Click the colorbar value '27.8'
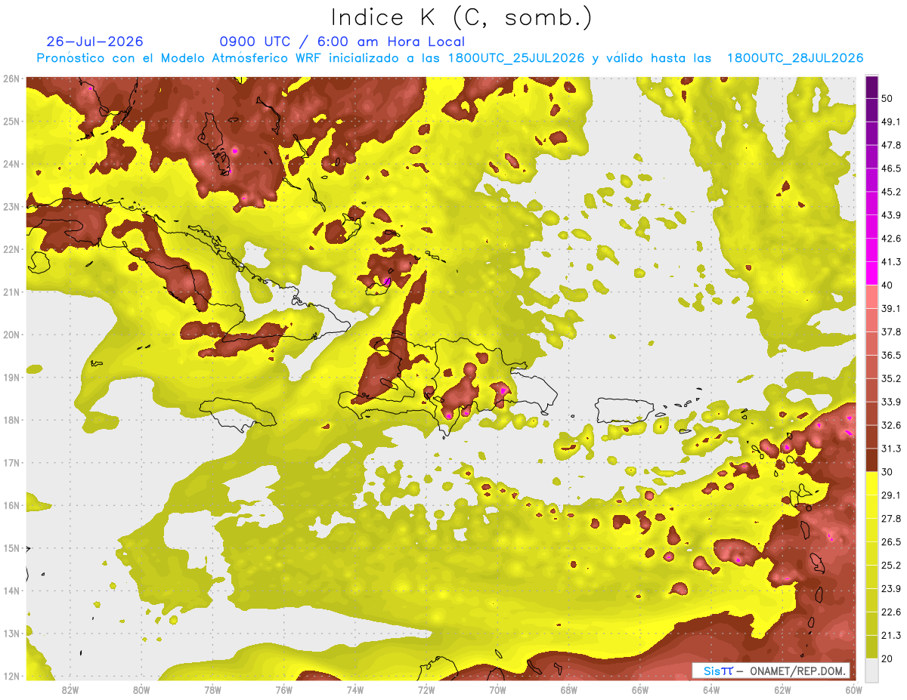The image size is (907, 700). pos(890,519)
